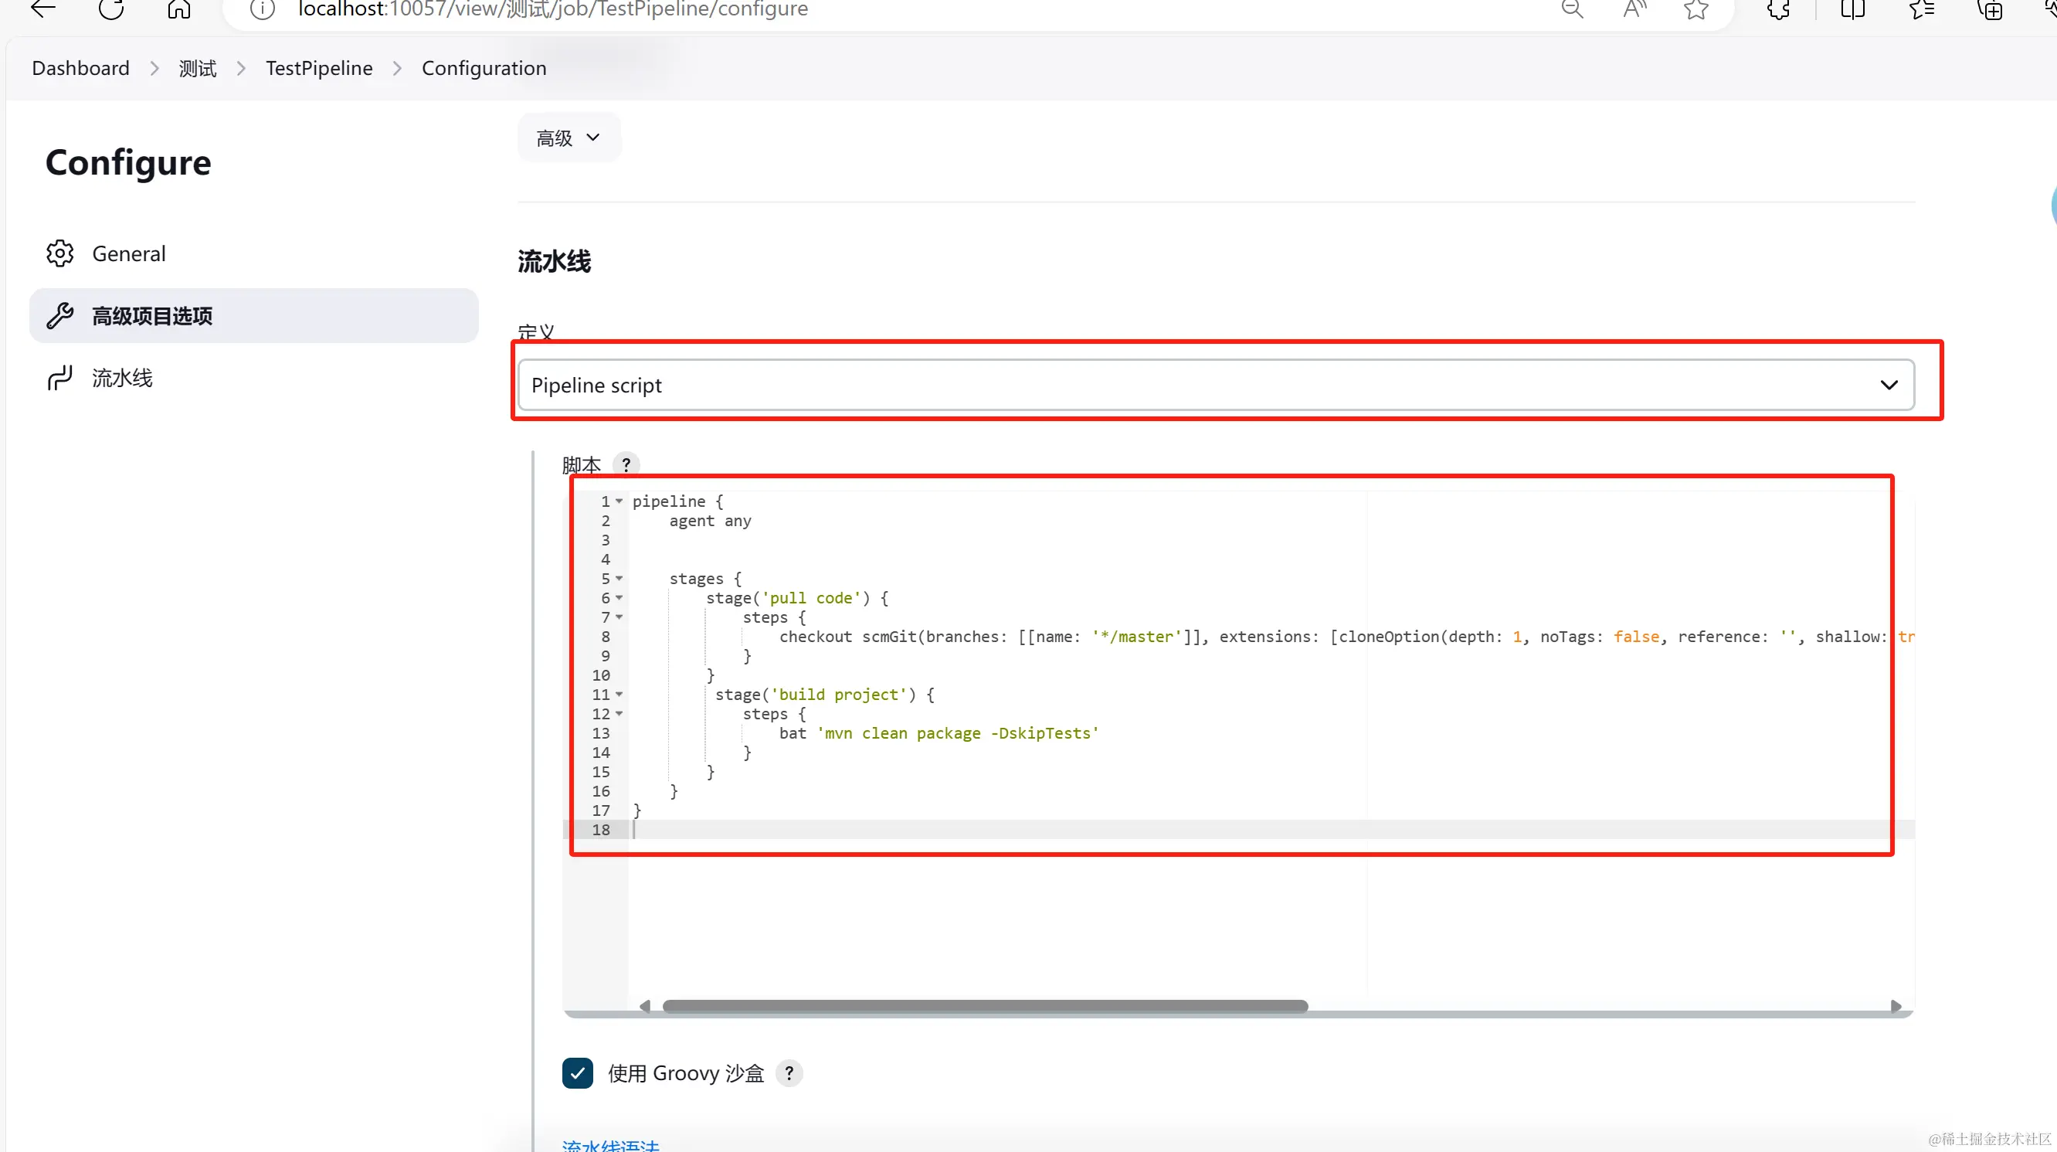This screenshot has width=2057, height=1152.
Task: Fold the stages block at line 5
Action: point(619,579)
